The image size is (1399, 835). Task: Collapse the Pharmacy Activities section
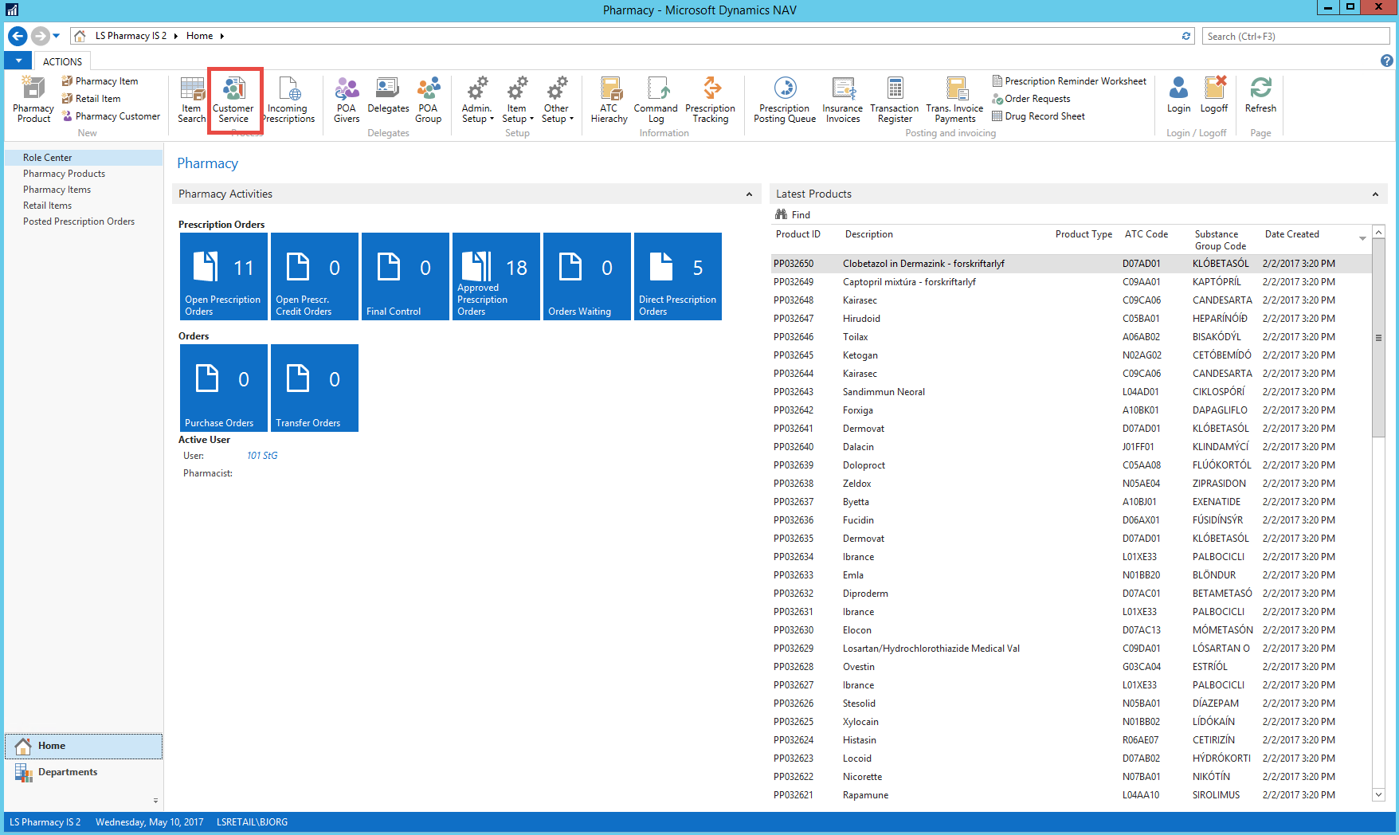coord(749,194)
